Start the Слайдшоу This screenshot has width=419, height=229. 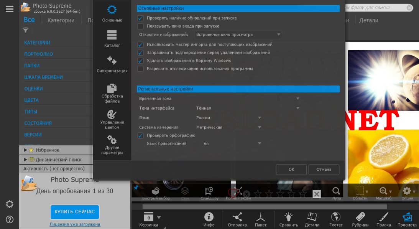[x=209, y=193]
